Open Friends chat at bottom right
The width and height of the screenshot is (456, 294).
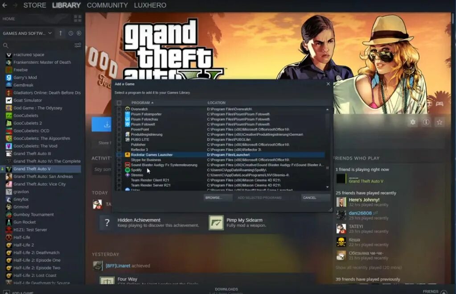pos(435,291)
